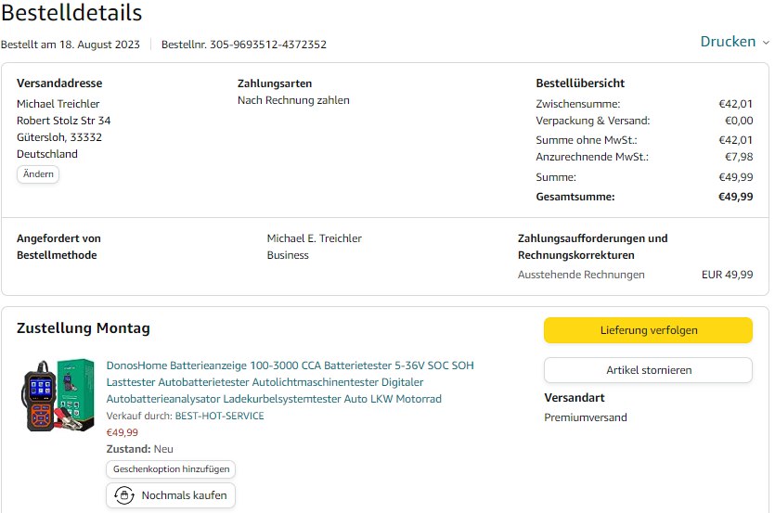Click the Verpackung & Versand €0,00 value
Screen dimensions: 775x513
pyautogui.click(x=739, y=121)
